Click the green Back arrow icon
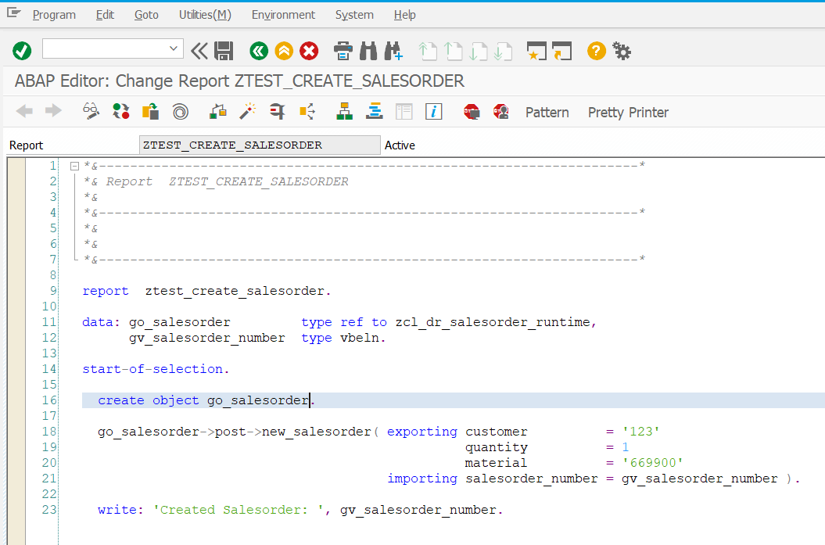 tap(259, 52)
